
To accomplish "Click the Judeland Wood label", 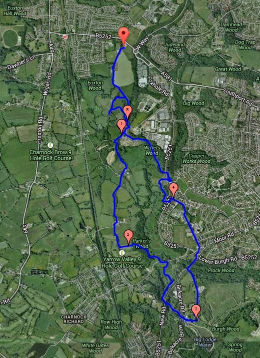I will (x=174, y=47).
